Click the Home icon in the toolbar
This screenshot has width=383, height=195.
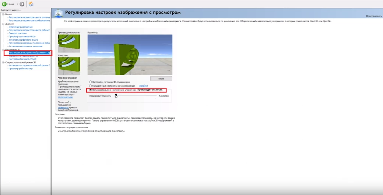31,4
